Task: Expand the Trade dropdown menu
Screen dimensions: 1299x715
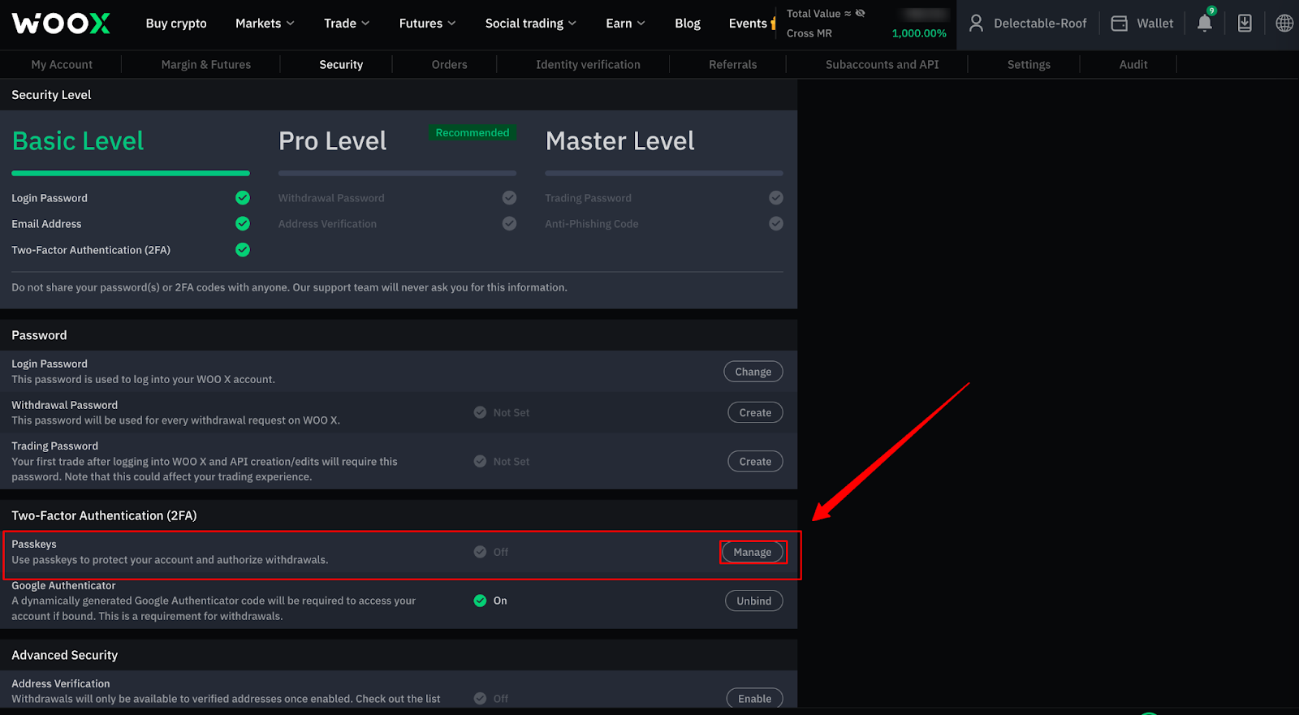Action: (x=347, y=24)
